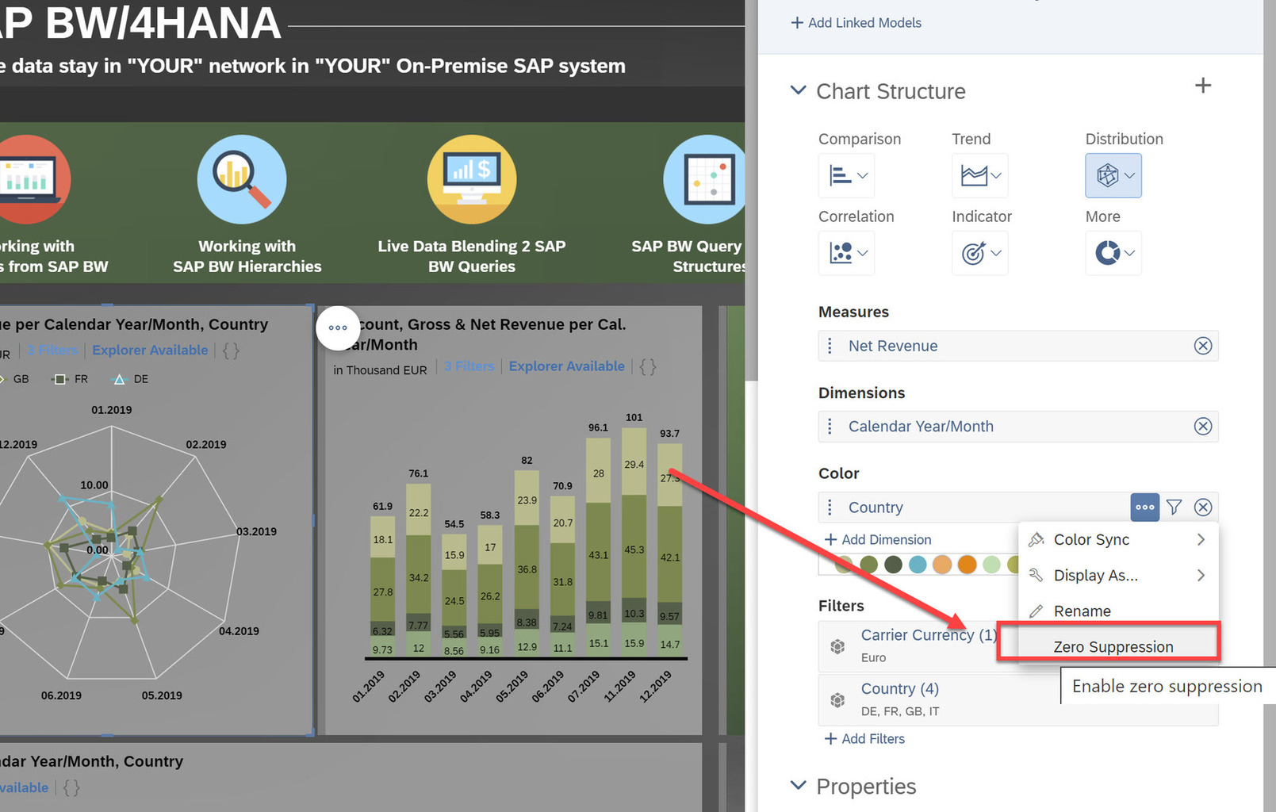Click the Net Revenue drag handle
The image size is (1276, 812).
point(830,346)
